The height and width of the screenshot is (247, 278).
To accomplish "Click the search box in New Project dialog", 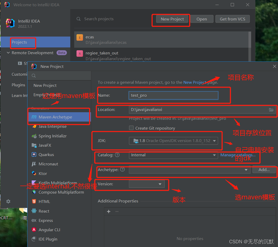I will (x=59, y=76).
